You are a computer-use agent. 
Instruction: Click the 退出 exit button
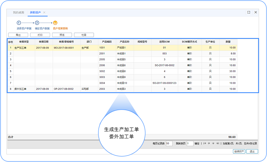click(252, 151)
